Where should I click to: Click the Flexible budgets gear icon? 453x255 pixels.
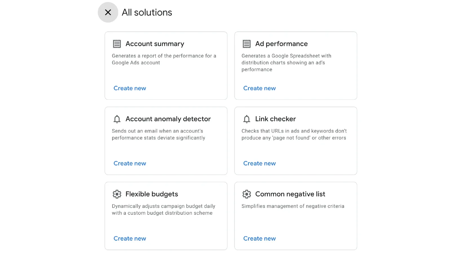(x=117, y=194)
